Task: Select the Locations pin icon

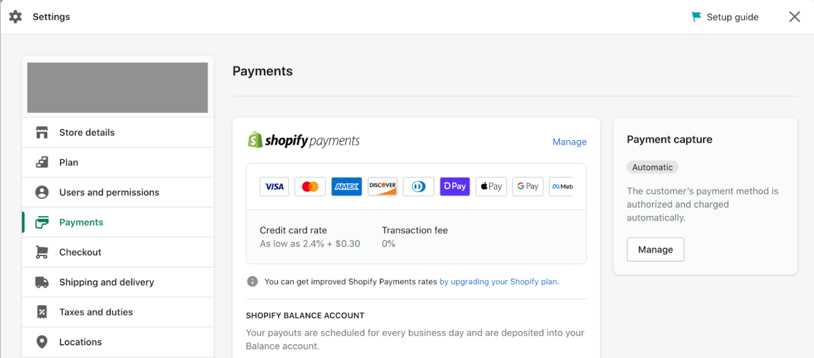Action: (42, 342)
